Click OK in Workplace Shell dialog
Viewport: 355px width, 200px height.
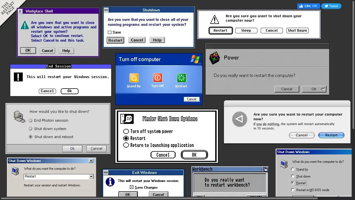click(x=28, y=51)
